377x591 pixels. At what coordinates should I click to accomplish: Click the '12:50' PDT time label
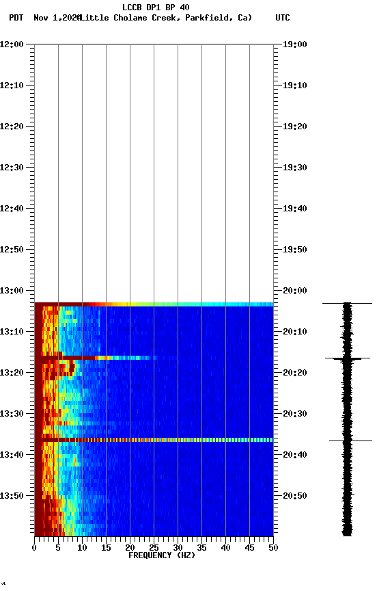tap(12, 250)
